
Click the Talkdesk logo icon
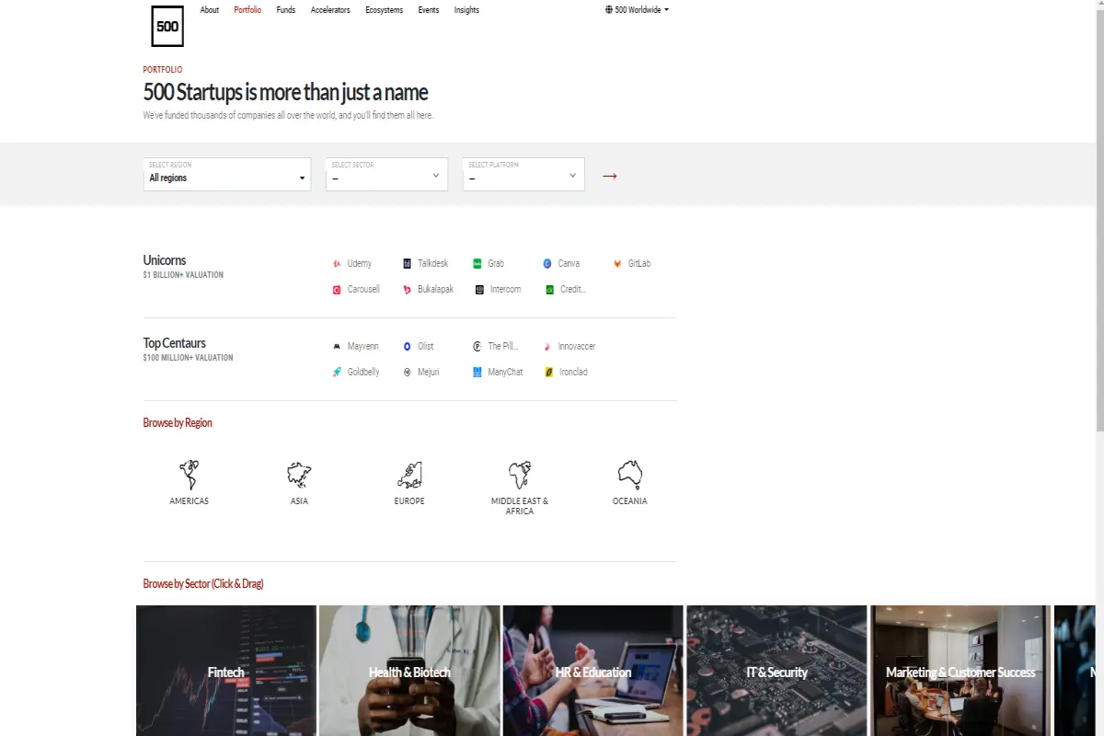(408, 264)
